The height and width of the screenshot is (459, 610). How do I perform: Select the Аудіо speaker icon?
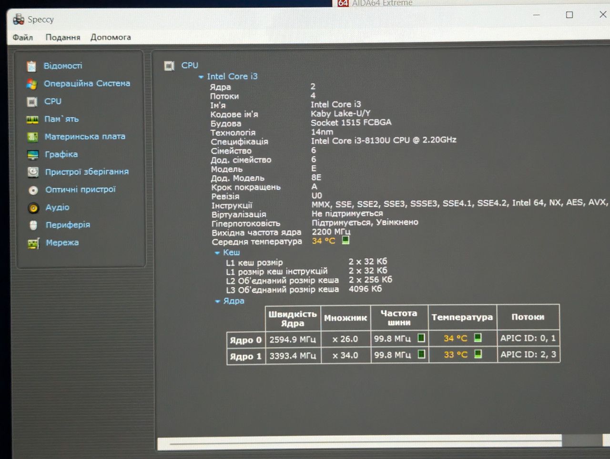click(33, 208)
